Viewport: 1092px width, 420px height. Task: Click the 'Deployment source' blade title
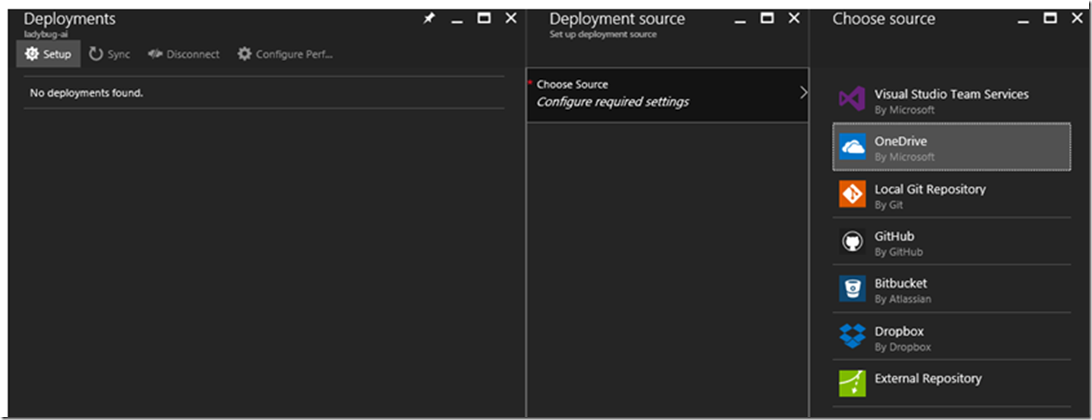(x=617, y=19)
